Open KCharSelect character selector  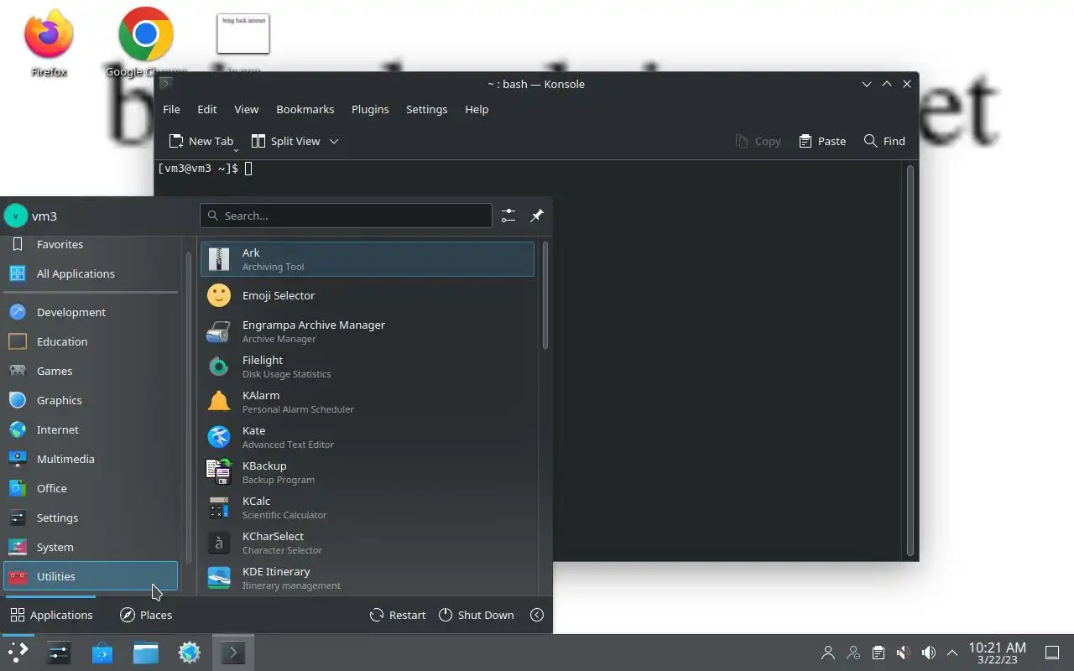[x=368, y=543]
